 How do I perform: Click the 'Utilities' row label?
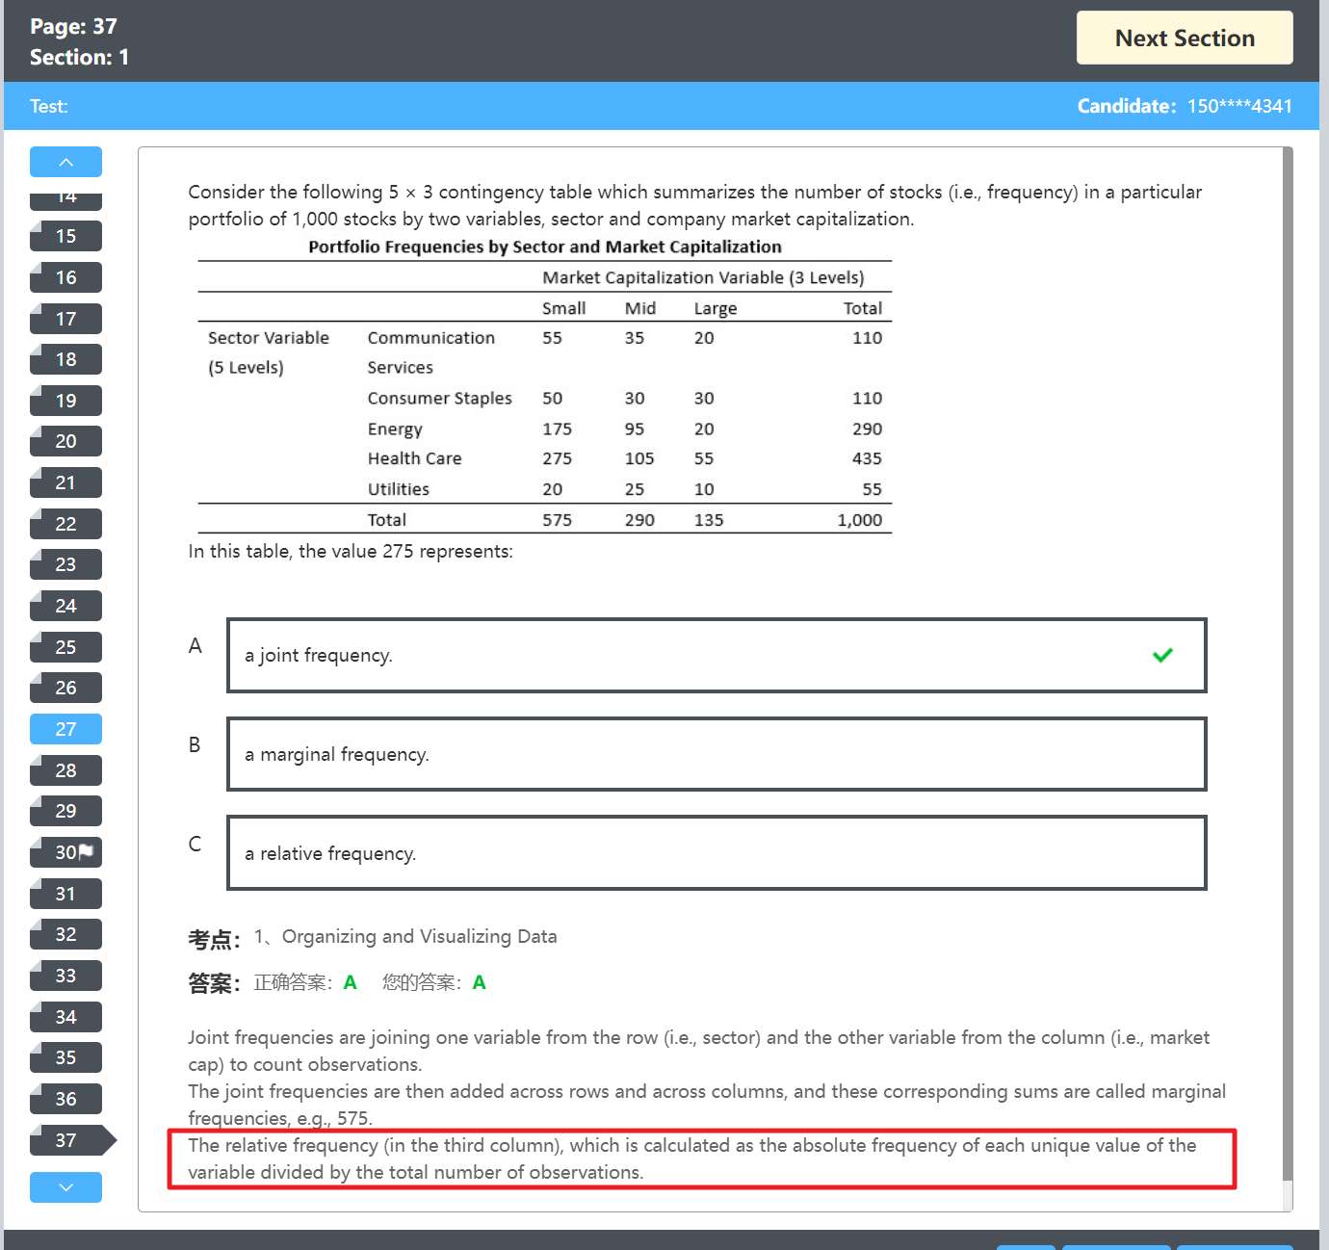click(x=398, y=489)
